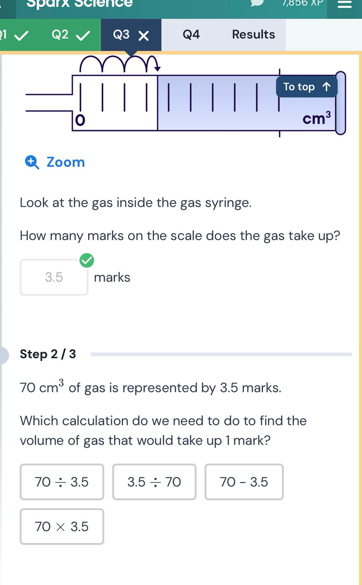The width and height of the screenshot is (362, 585).
Task: Open the Results tab
Action: 253,35
